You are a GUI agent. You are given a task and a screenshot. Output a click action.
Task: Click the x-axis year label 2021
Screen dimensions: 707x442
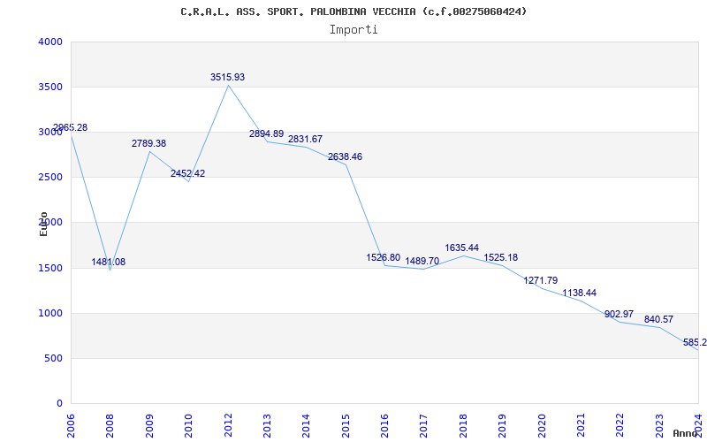click(x=581, y=424)
